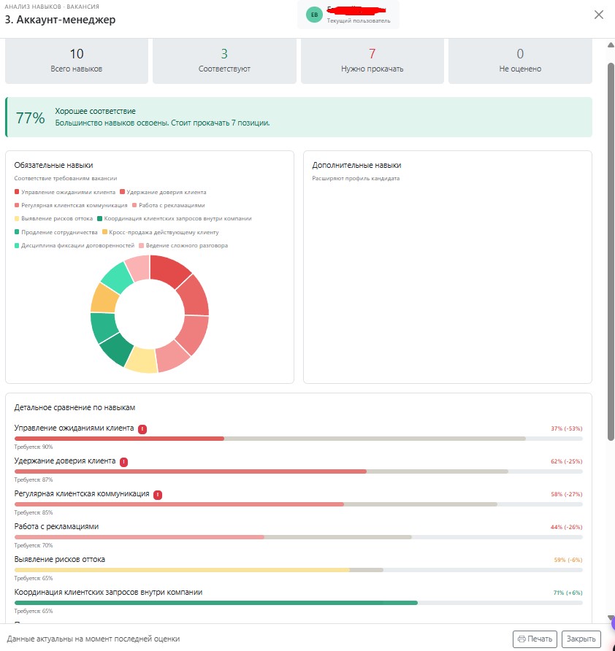Toggle legend item Управление ожиданиями клиента

pos(65,192)
